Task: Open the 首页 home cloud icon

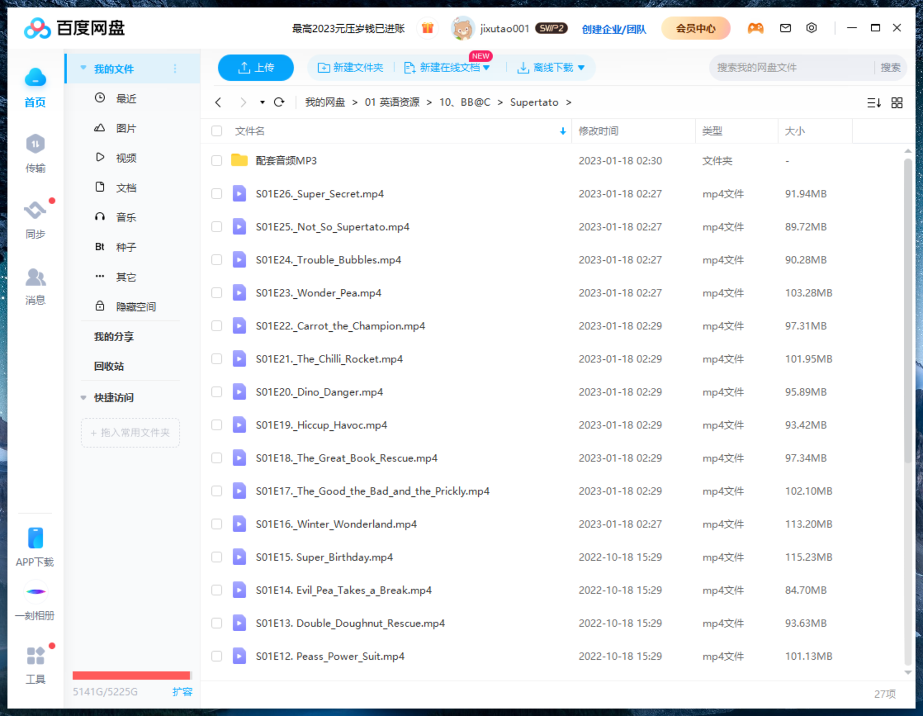Action: click(35, 78)
